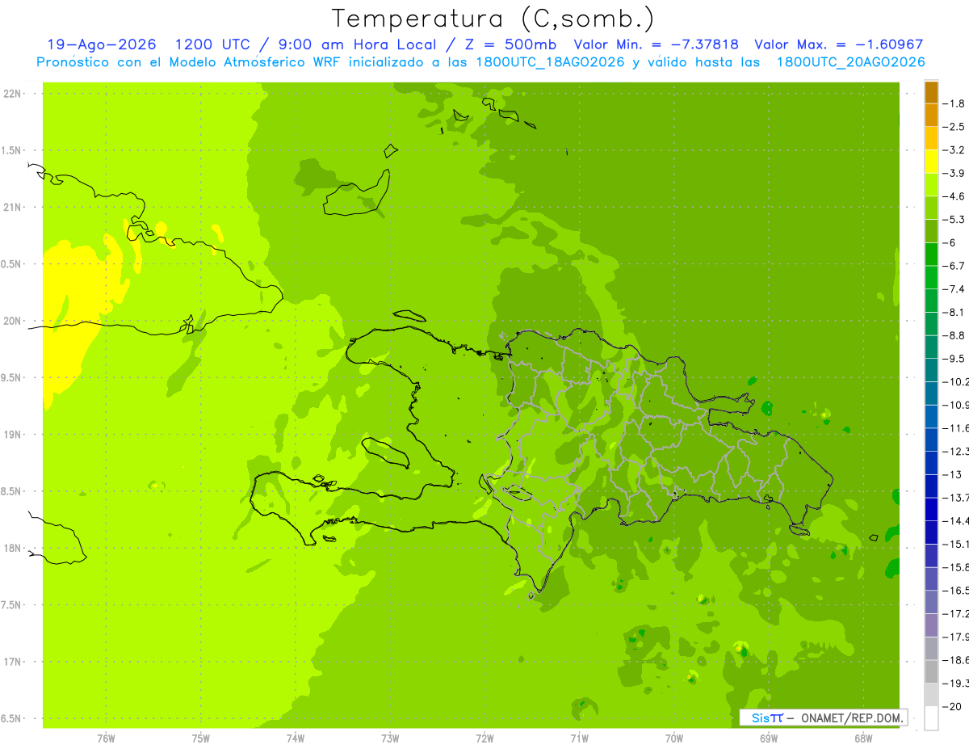The height and width of the screenshot is (749, 969).
Task: Click the 69W longitude label
Action: click(x=768, y=738)
